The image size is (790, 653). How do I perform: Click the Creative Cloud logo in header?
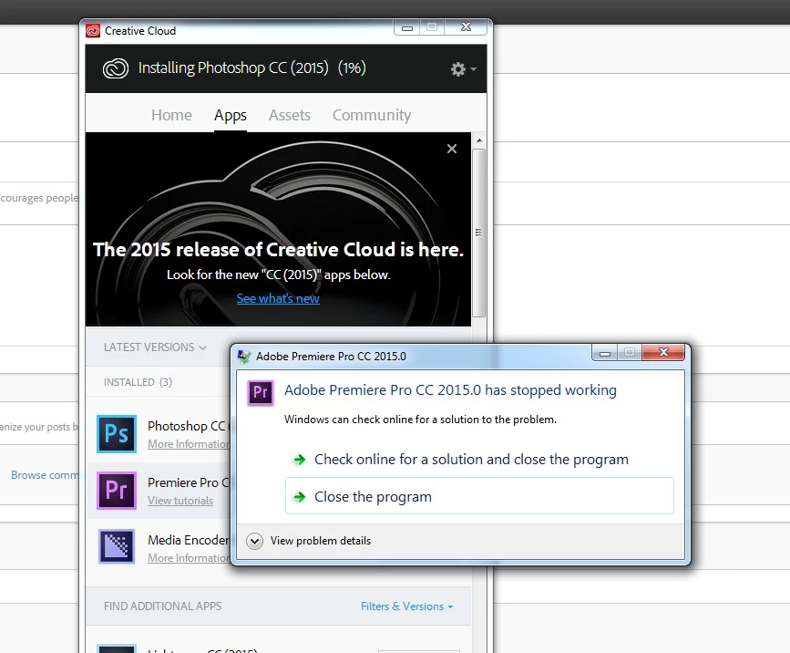coord(116,68)
